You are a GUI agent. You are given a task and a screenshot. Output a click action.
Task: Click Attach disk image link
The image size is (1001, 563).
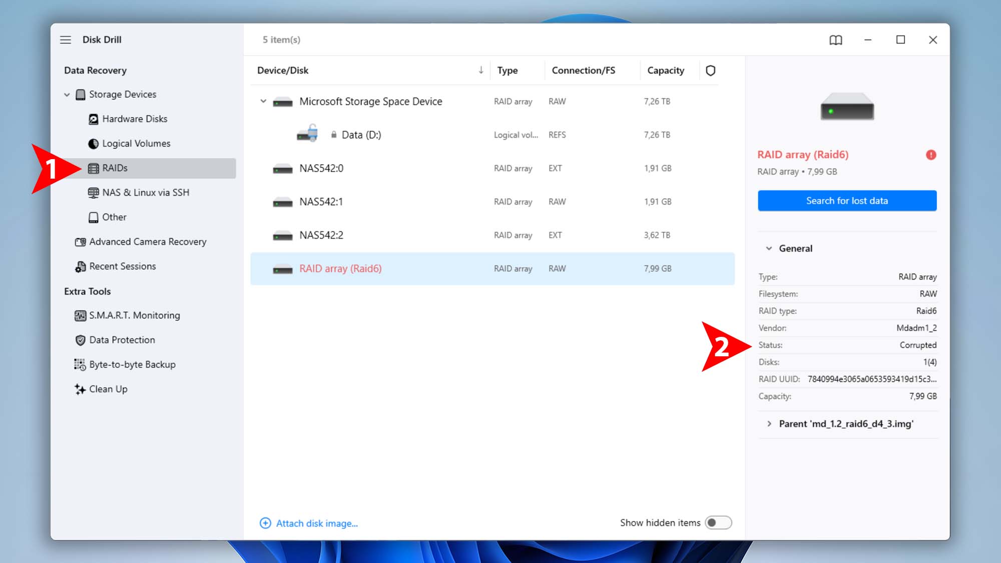317,523
